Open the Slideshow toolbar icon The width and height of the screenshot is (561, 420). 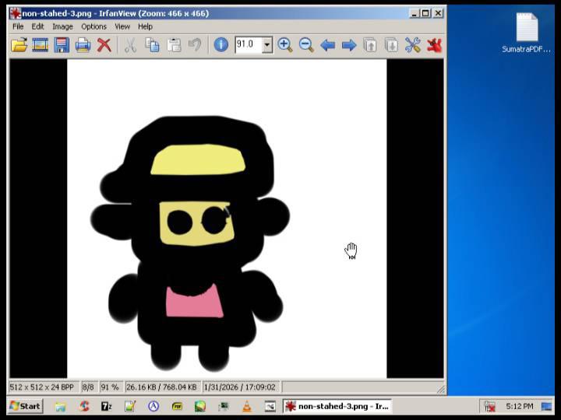[x=40, y=45]
